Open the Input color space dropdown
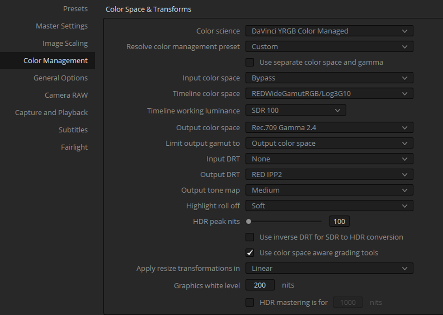This screenshot has height=315, width=443. pyautogui.click(x=329, y=78)
